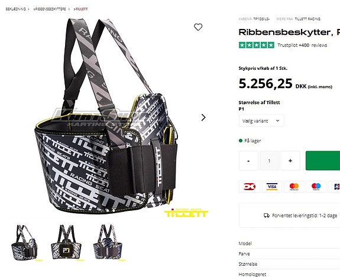Increase quantity with plus button
Screen dimensions: 340x277
coord(290,161)
